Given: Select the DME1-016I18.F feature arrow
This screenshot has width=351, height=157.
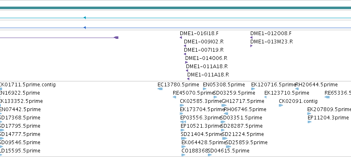Looking at the screenshot, I should click(x=181, y=38).
